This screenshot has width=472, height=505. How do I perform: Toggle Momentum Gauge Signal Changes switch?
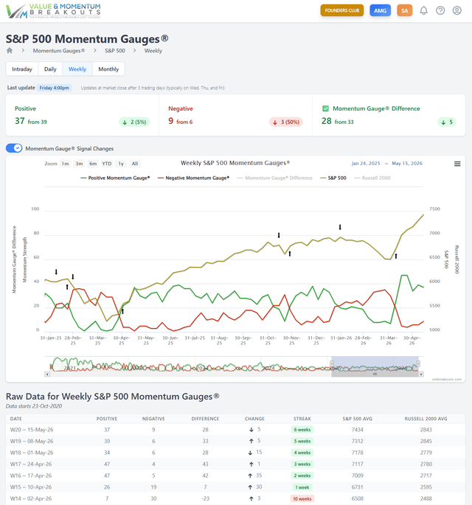point(14,148)
